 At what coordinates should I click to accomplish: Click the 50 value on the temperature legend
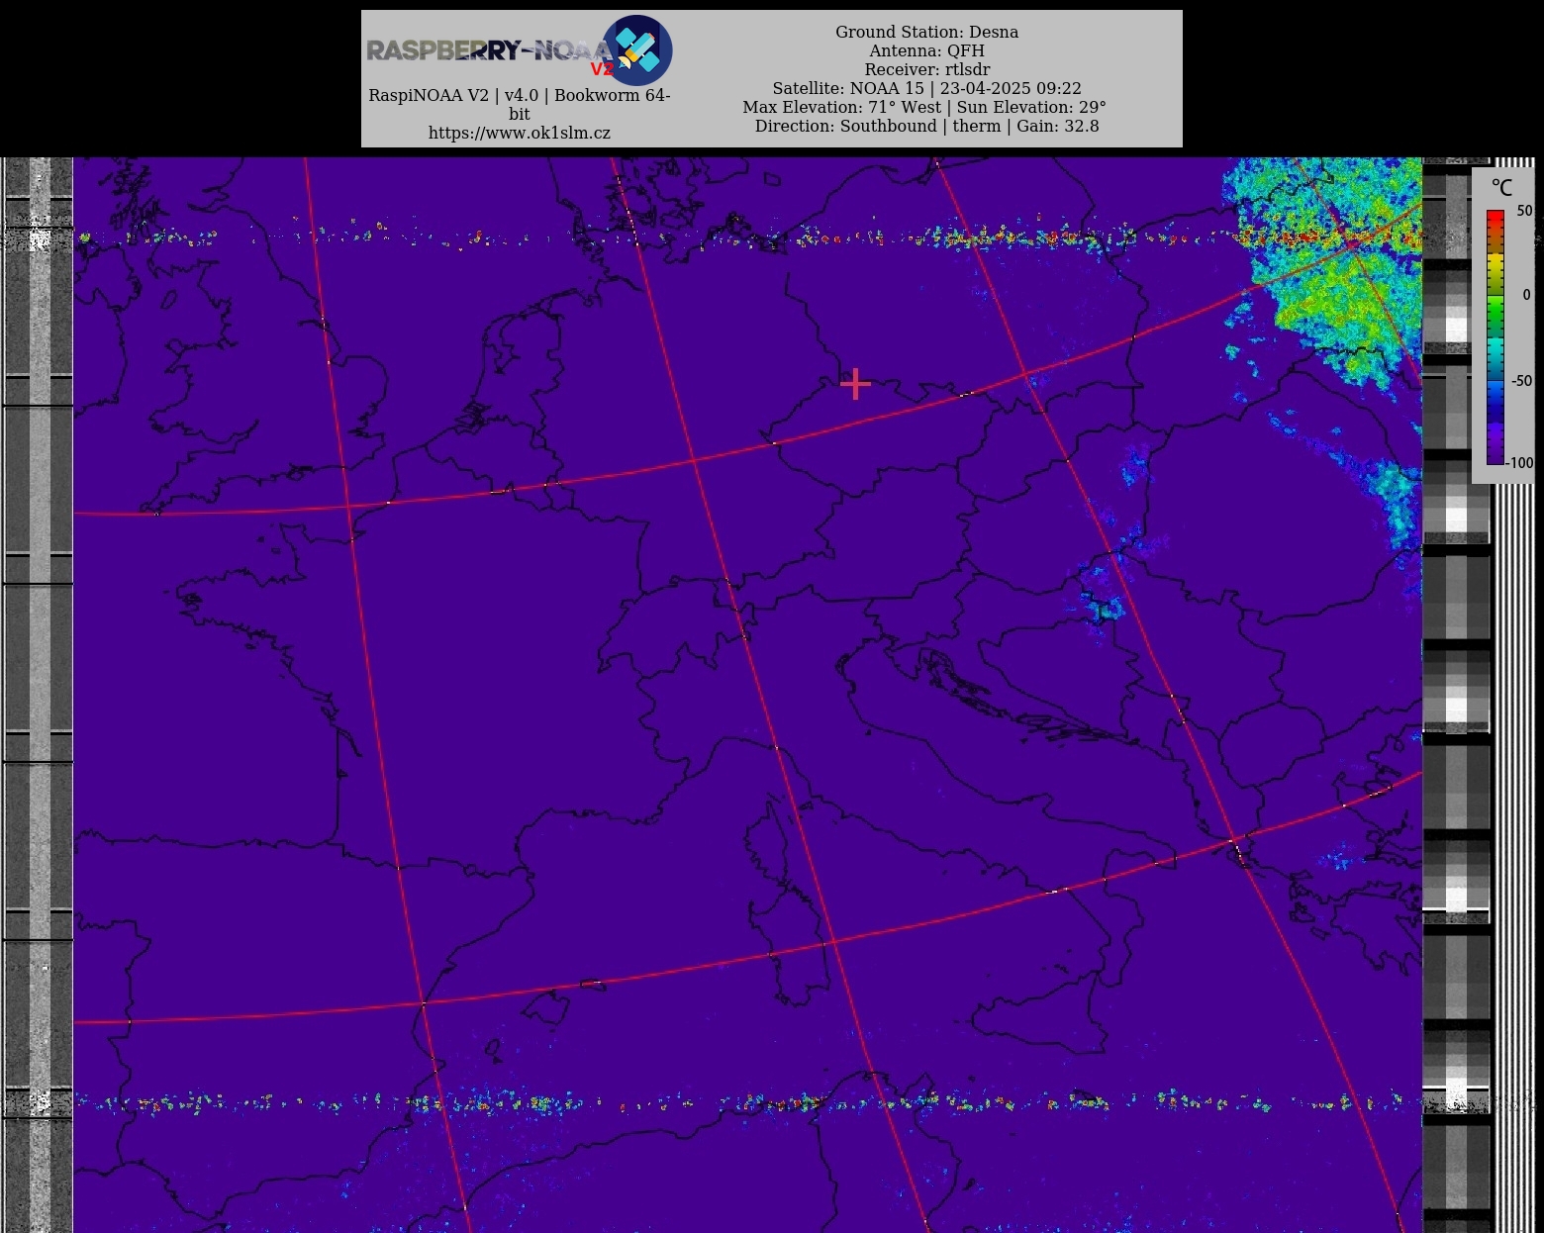pyautogui.click(x=1524, y=211)
